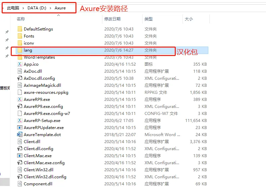Sort files by the 名称 column header

click(x=21, y=19)
